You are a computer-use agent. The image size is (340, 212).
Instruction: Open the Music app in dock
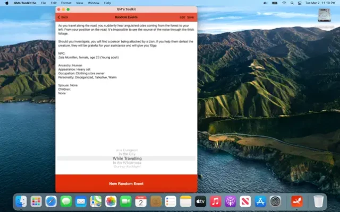(x=215, y=201)
